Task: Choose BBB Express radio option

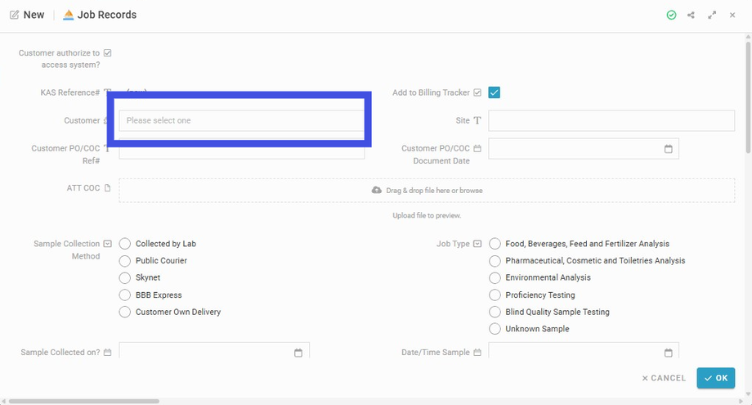Action: coord(125,295)
